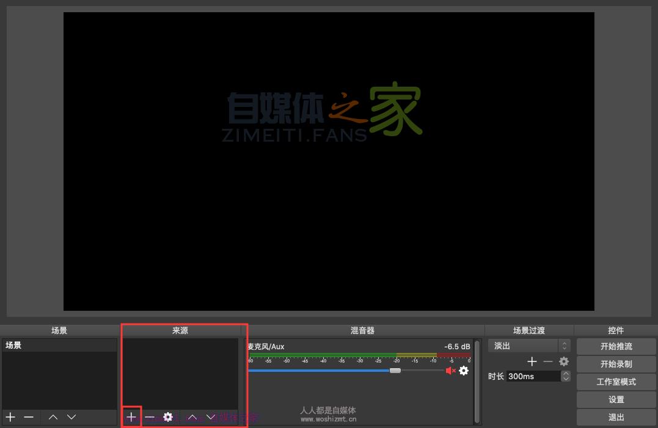This screenshot has height=428, width=658.
Task: Open source properties gear icon
Action: pos(168,417)
